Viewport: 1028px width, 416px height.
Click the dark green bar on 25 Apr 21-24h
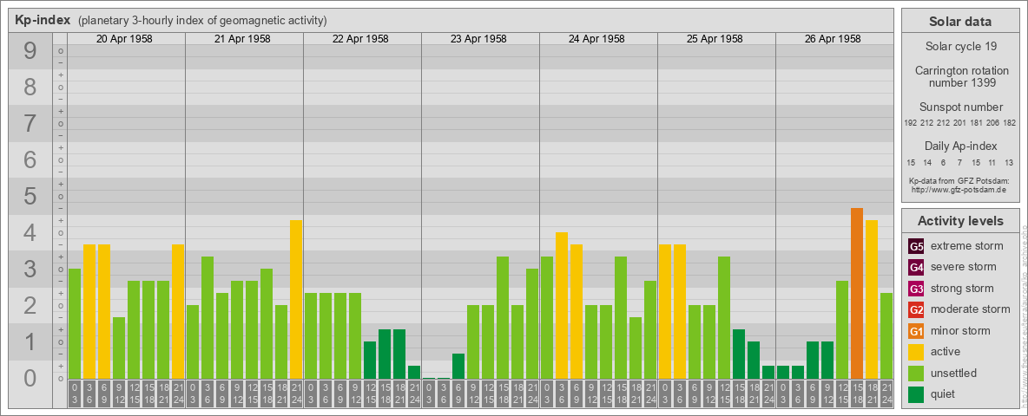pyautogui.click(x=768, y=372)
